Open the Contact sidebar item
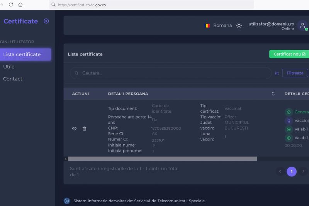The height and width of the screenshot is (206, 309). pyautogui.click(x=13, y=79)
